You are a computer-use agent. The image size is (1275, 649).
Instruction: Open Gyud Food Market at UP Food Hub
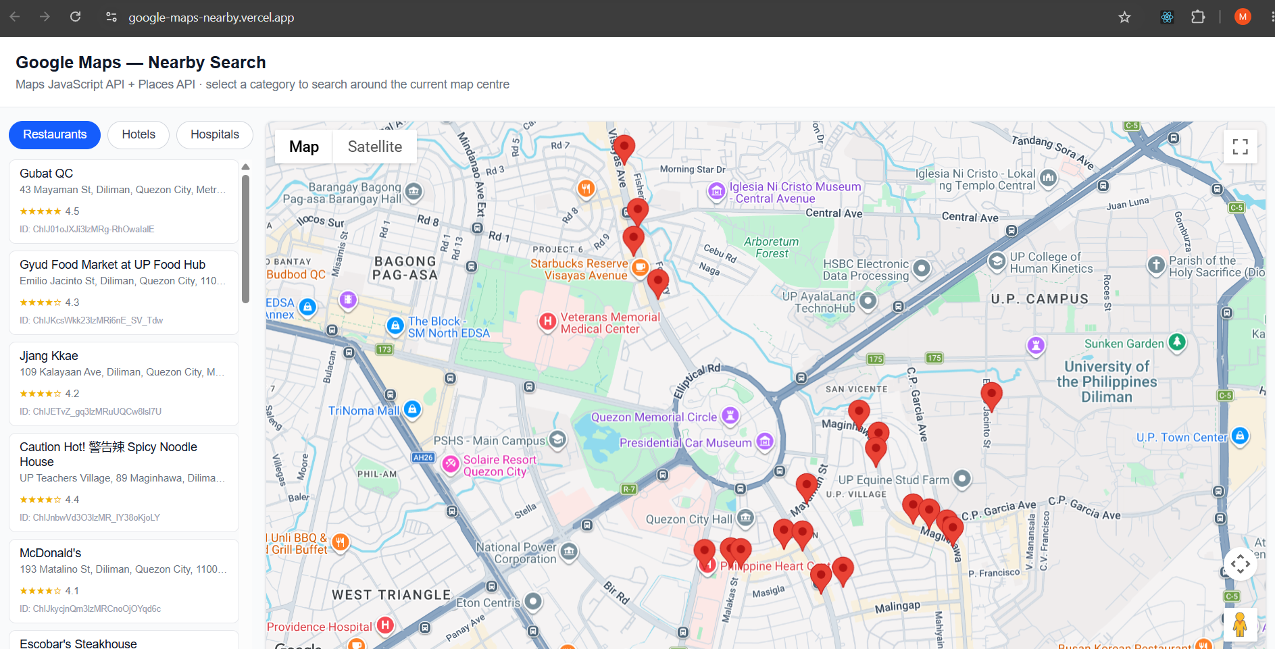click(x=124, y=292)
